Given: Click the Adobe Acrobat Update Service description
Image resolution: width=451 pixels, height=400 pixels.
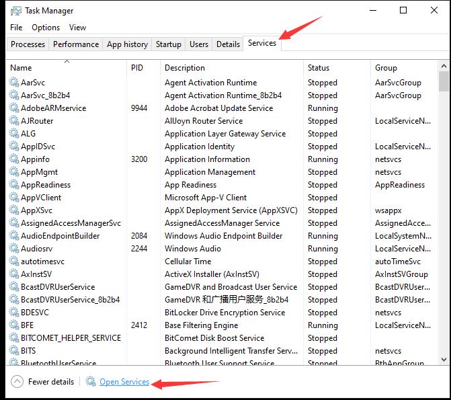Looking at the screenshot, I should point(219,108).
